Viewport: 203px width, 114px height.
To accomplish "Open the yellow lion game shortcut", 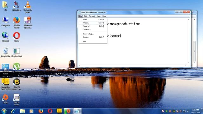I will [5, 84].
